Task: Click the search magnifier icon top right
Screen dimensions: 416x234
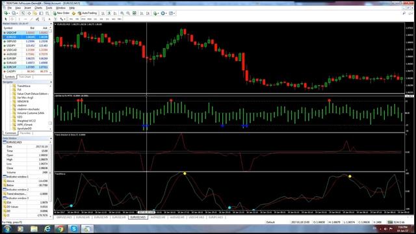Action: tap(404, 13)
